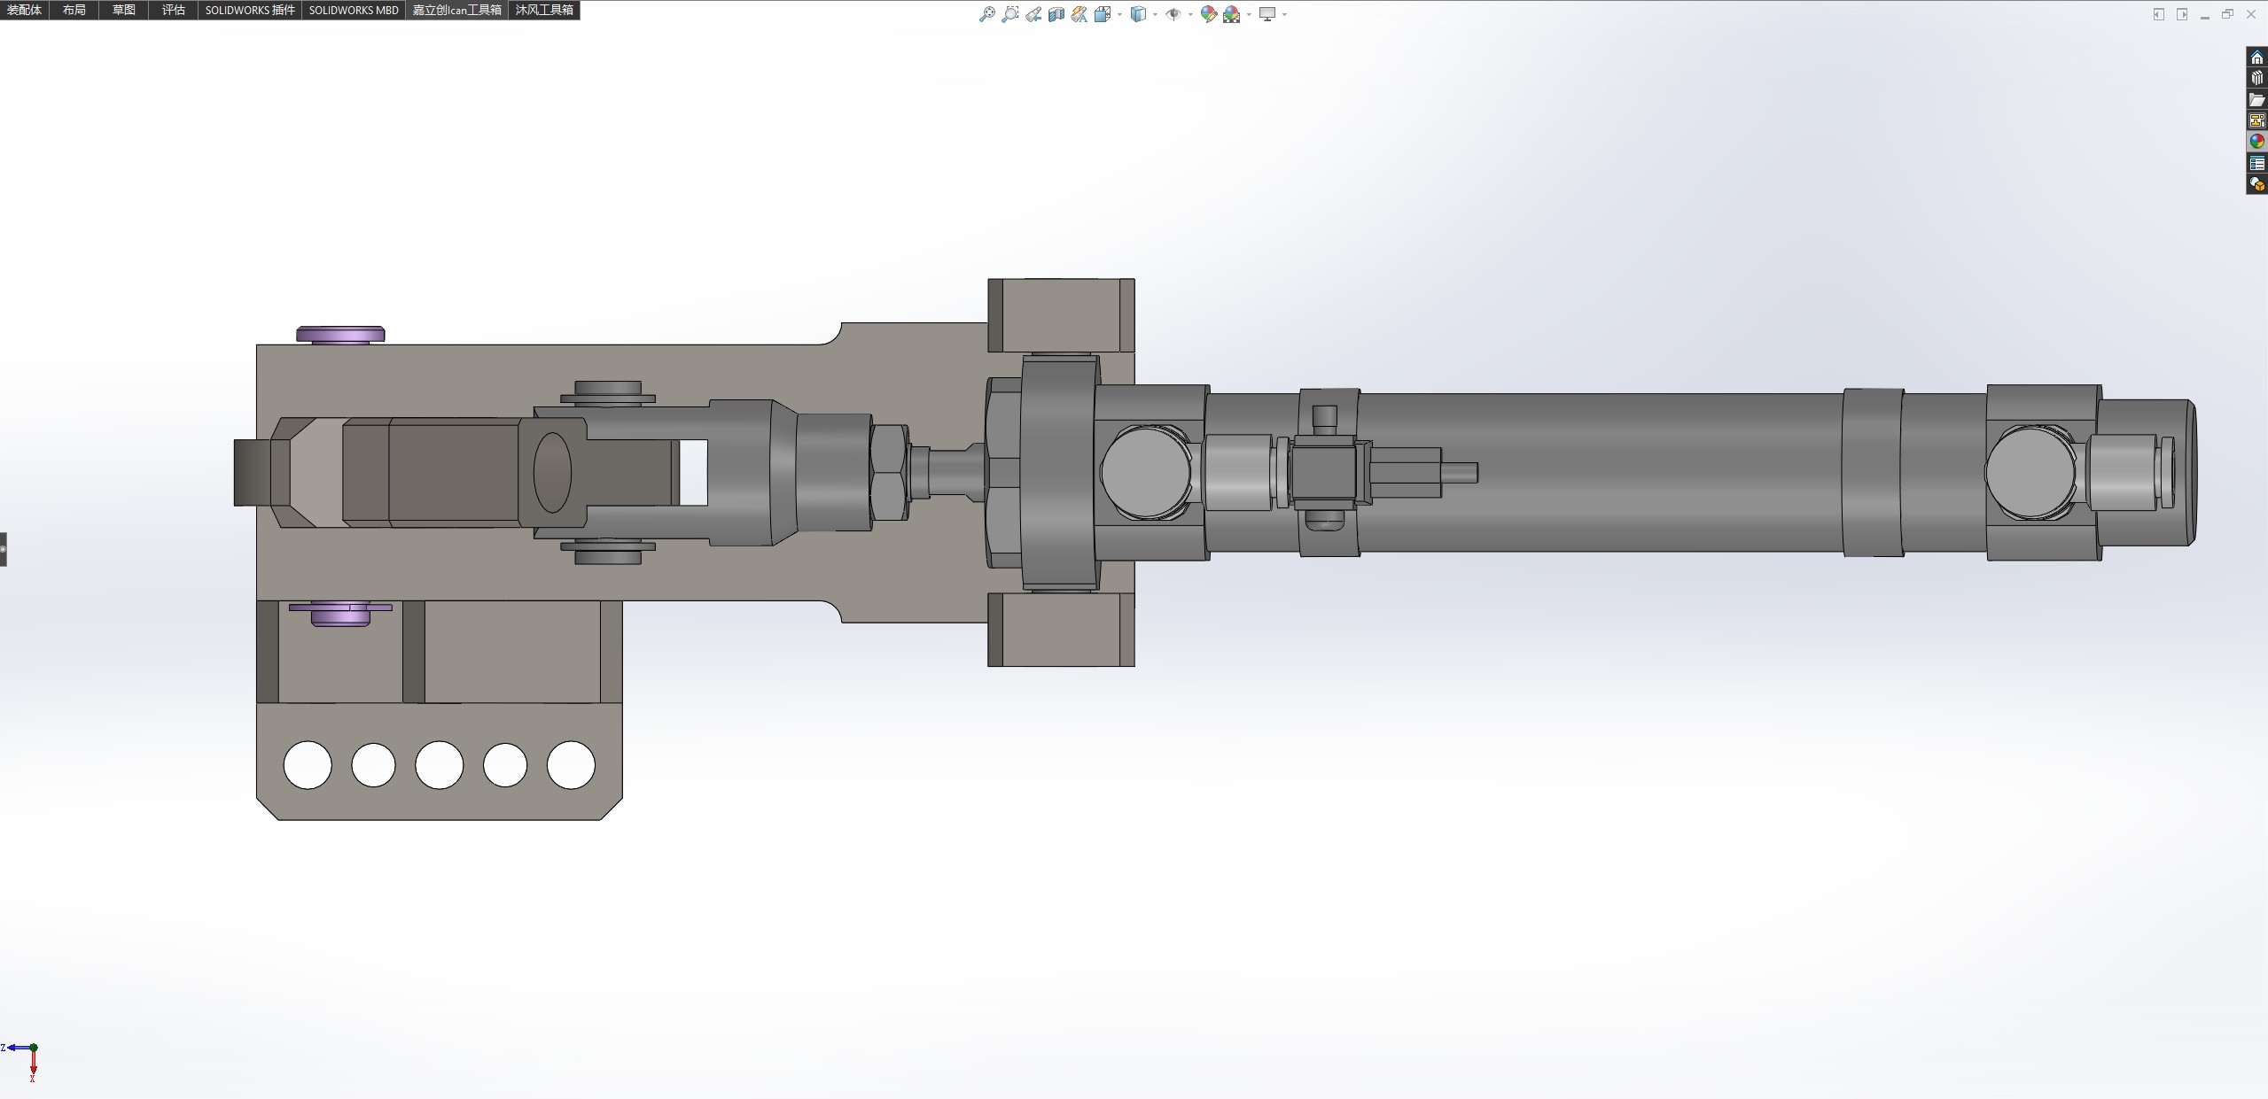This screenshot has height=1099, width=2268.
Task: Open the Custom Properties pane
Action: (x=2256, y=163)
